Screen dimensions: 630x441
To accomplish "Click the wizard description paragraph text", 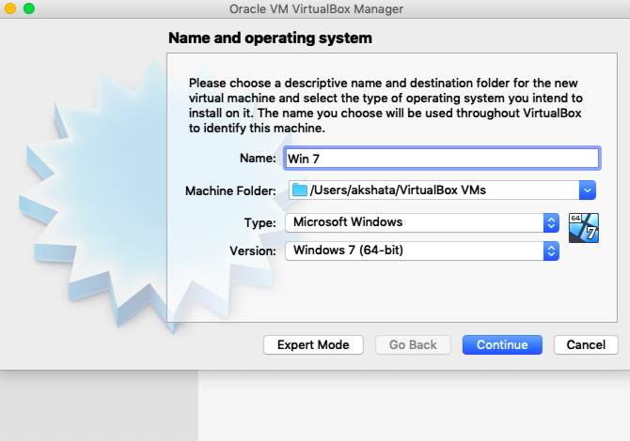I will pyautogui.click(x=386, y=105).
